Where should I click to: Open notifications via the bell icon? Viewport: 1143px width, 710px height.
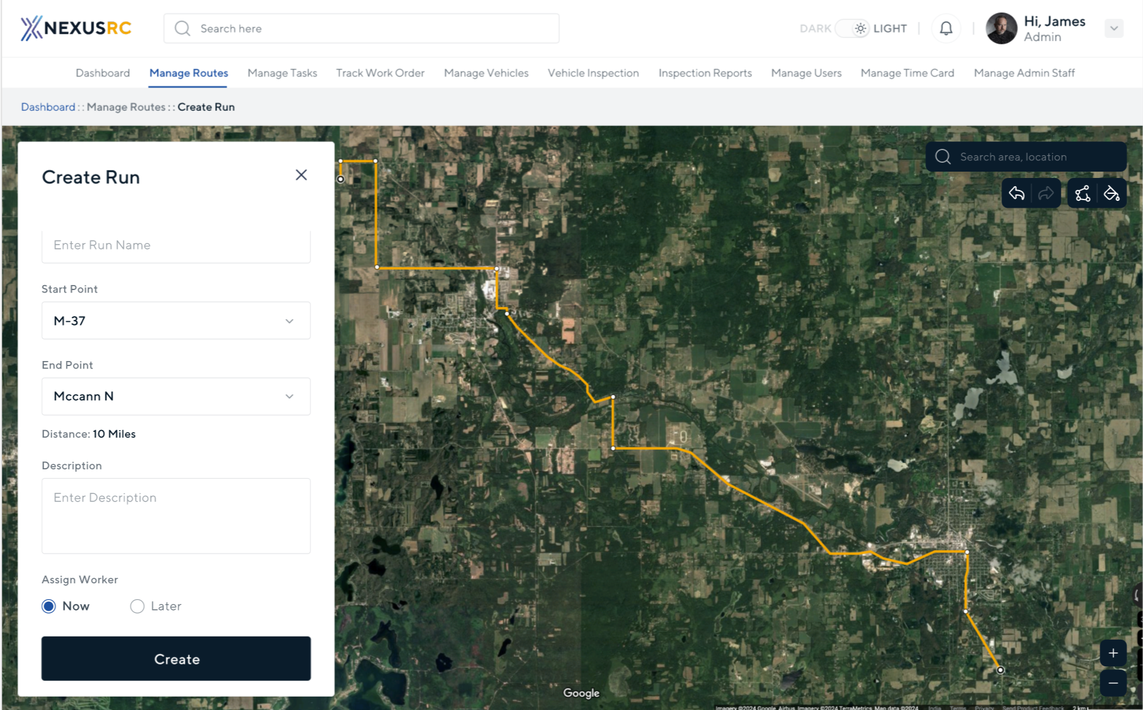coord(945,28)
